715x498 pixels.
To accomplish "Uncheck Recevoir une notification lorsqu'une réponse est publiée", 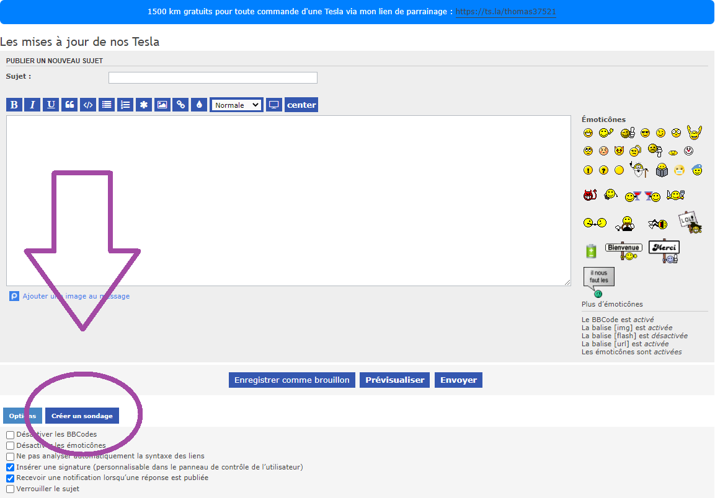I will pyautogui.click(x=10, y=478).
